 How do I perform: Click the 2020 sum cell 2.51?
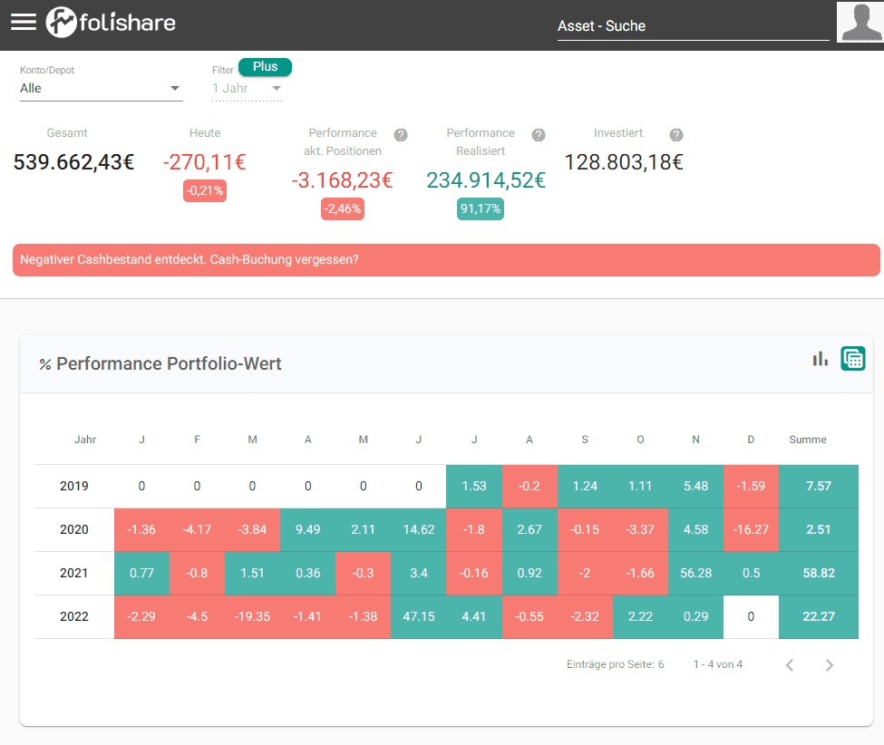coord(819,529)
